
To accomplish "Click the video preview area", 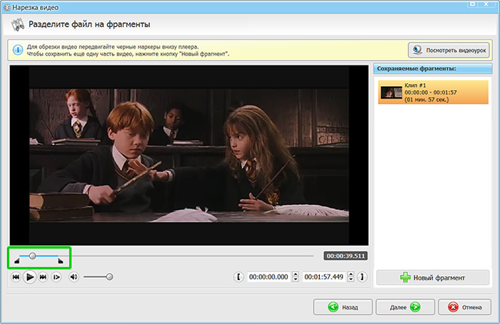I will (189, 155).
